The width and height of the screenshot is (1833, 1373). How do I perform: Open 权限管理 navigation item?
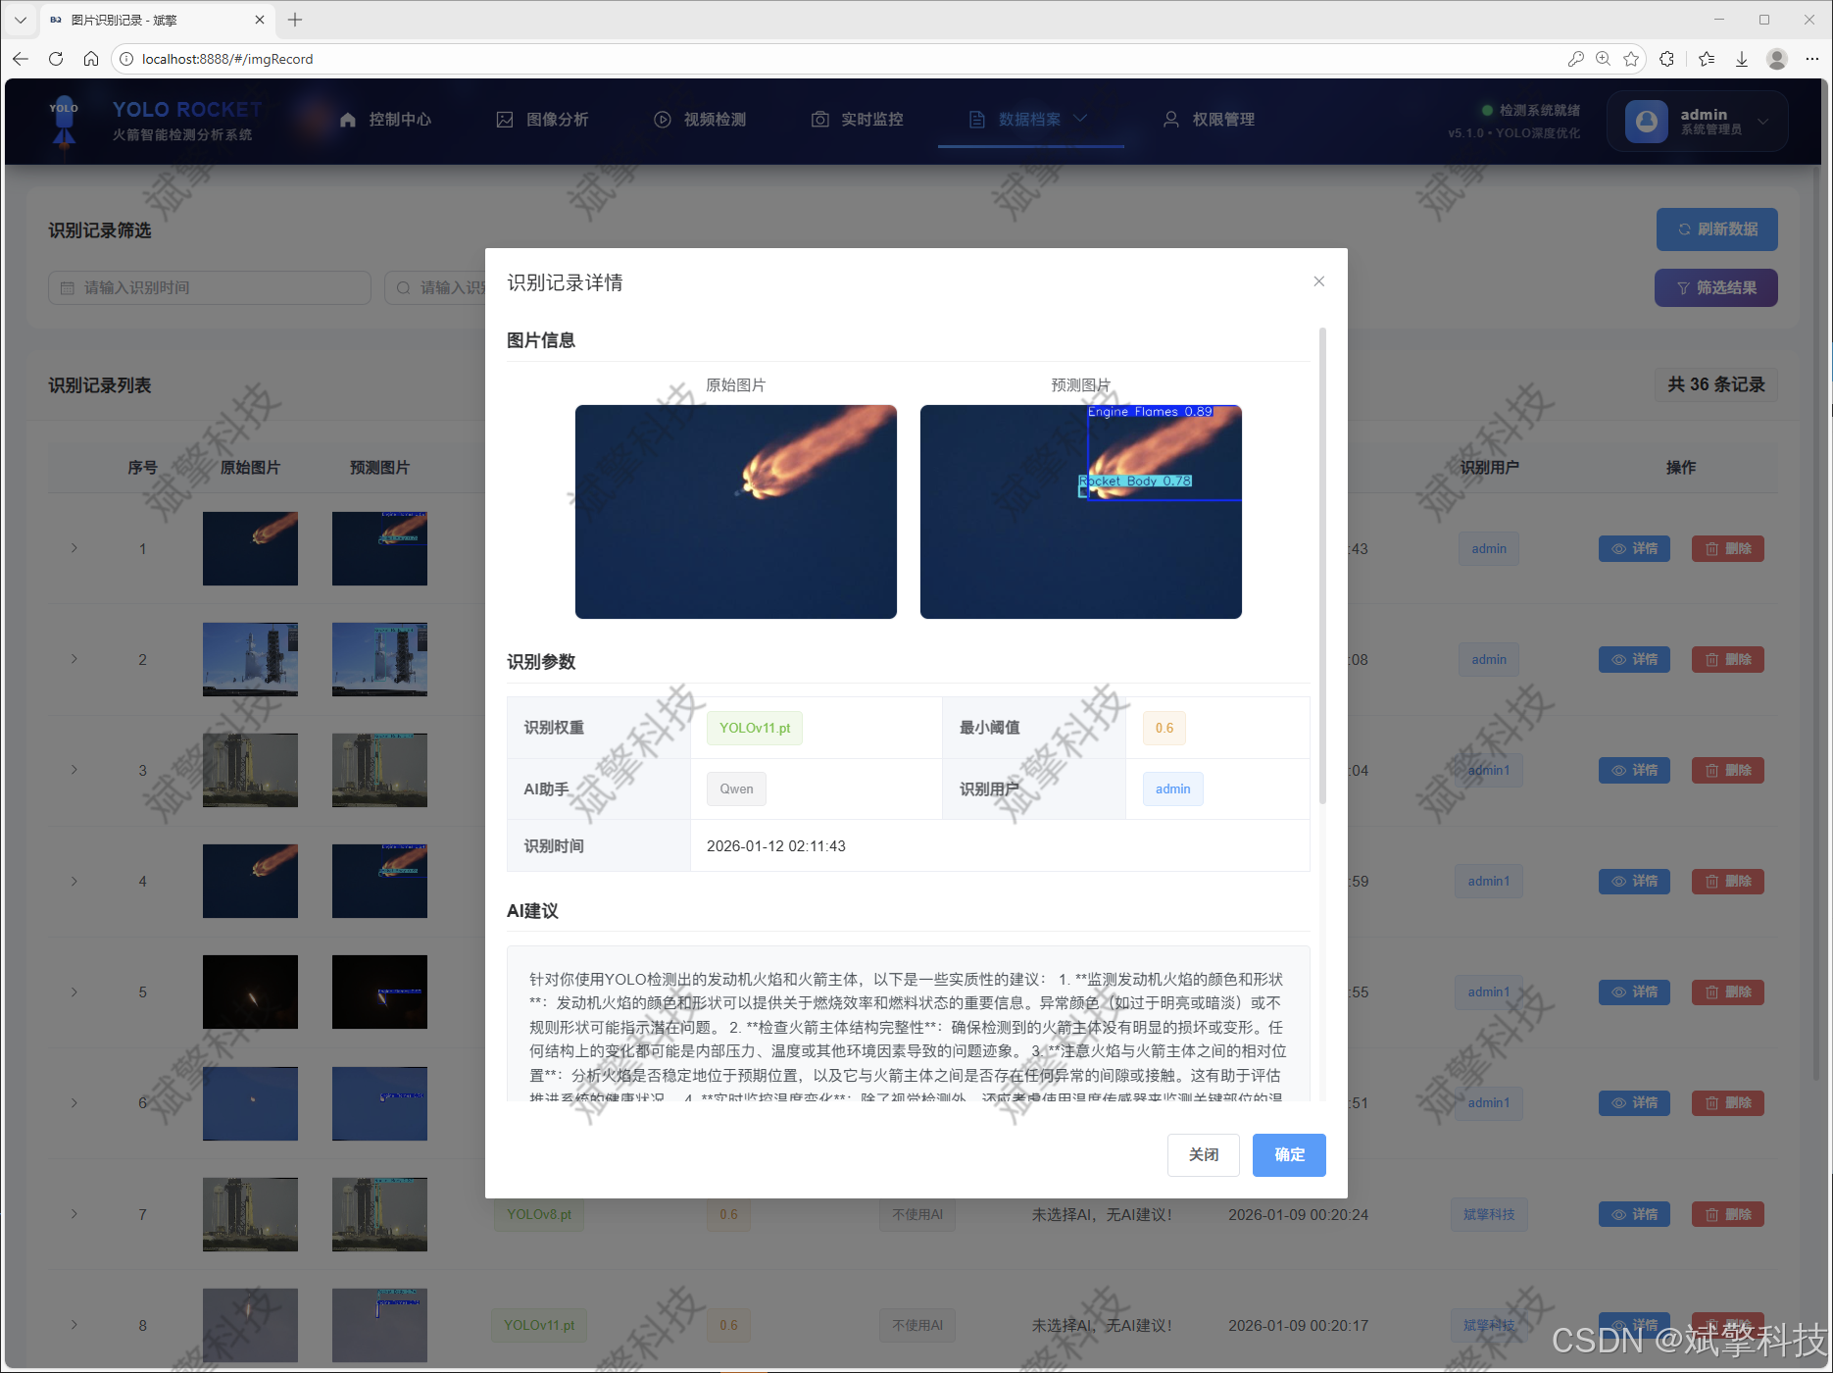tap(1209, 120)
